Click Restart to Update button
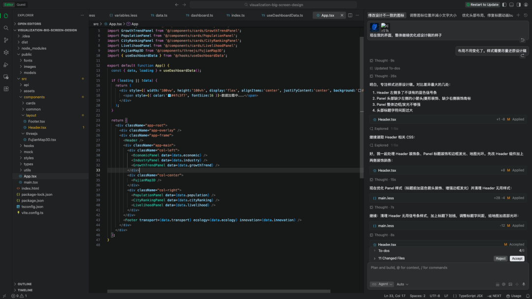The height and width of the screenshot is (299, 532). 482,5
